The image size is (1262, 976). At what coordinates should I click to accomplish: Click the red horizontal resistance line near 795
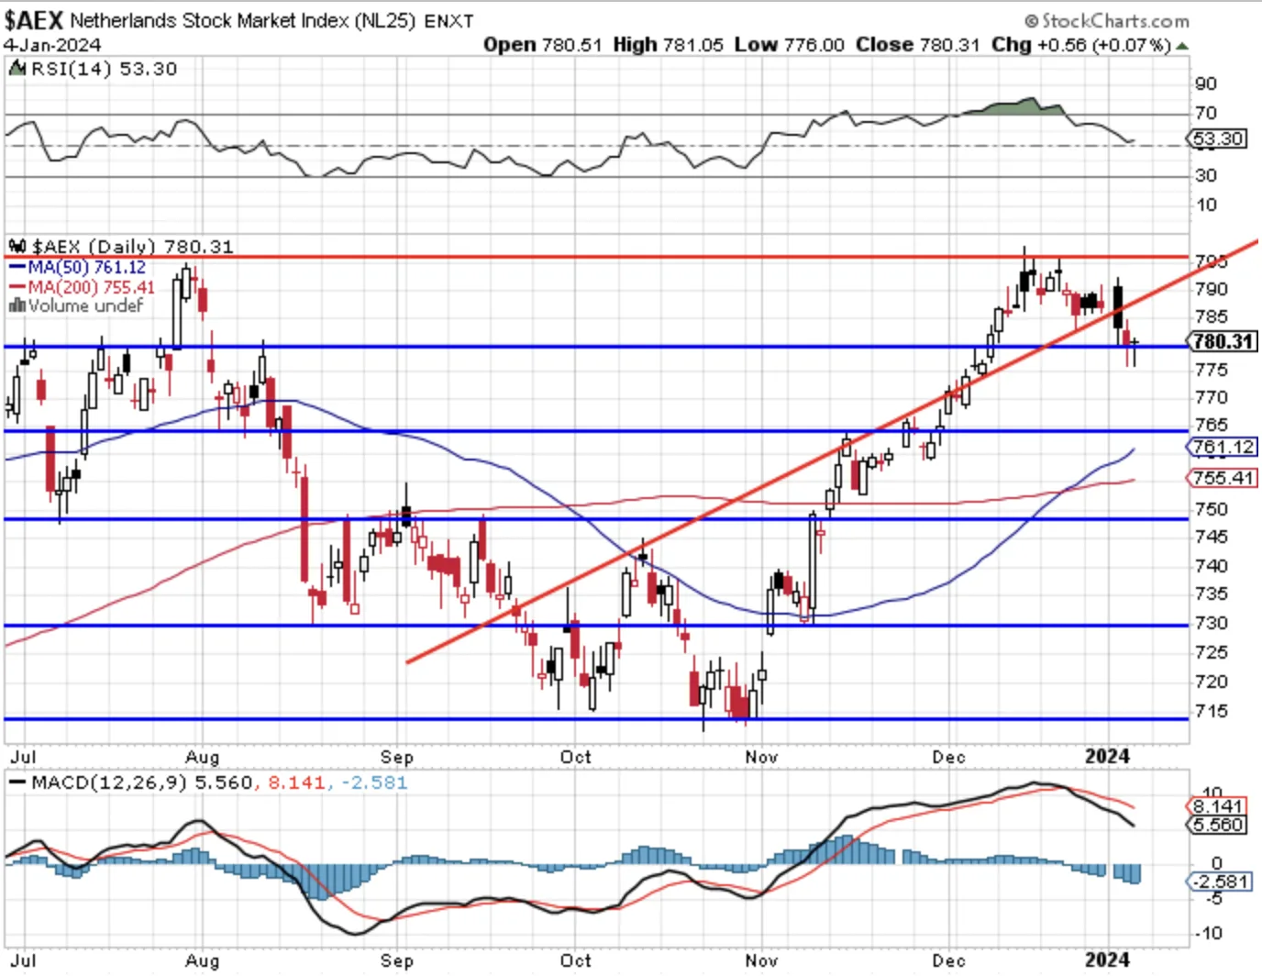[596, 257]
